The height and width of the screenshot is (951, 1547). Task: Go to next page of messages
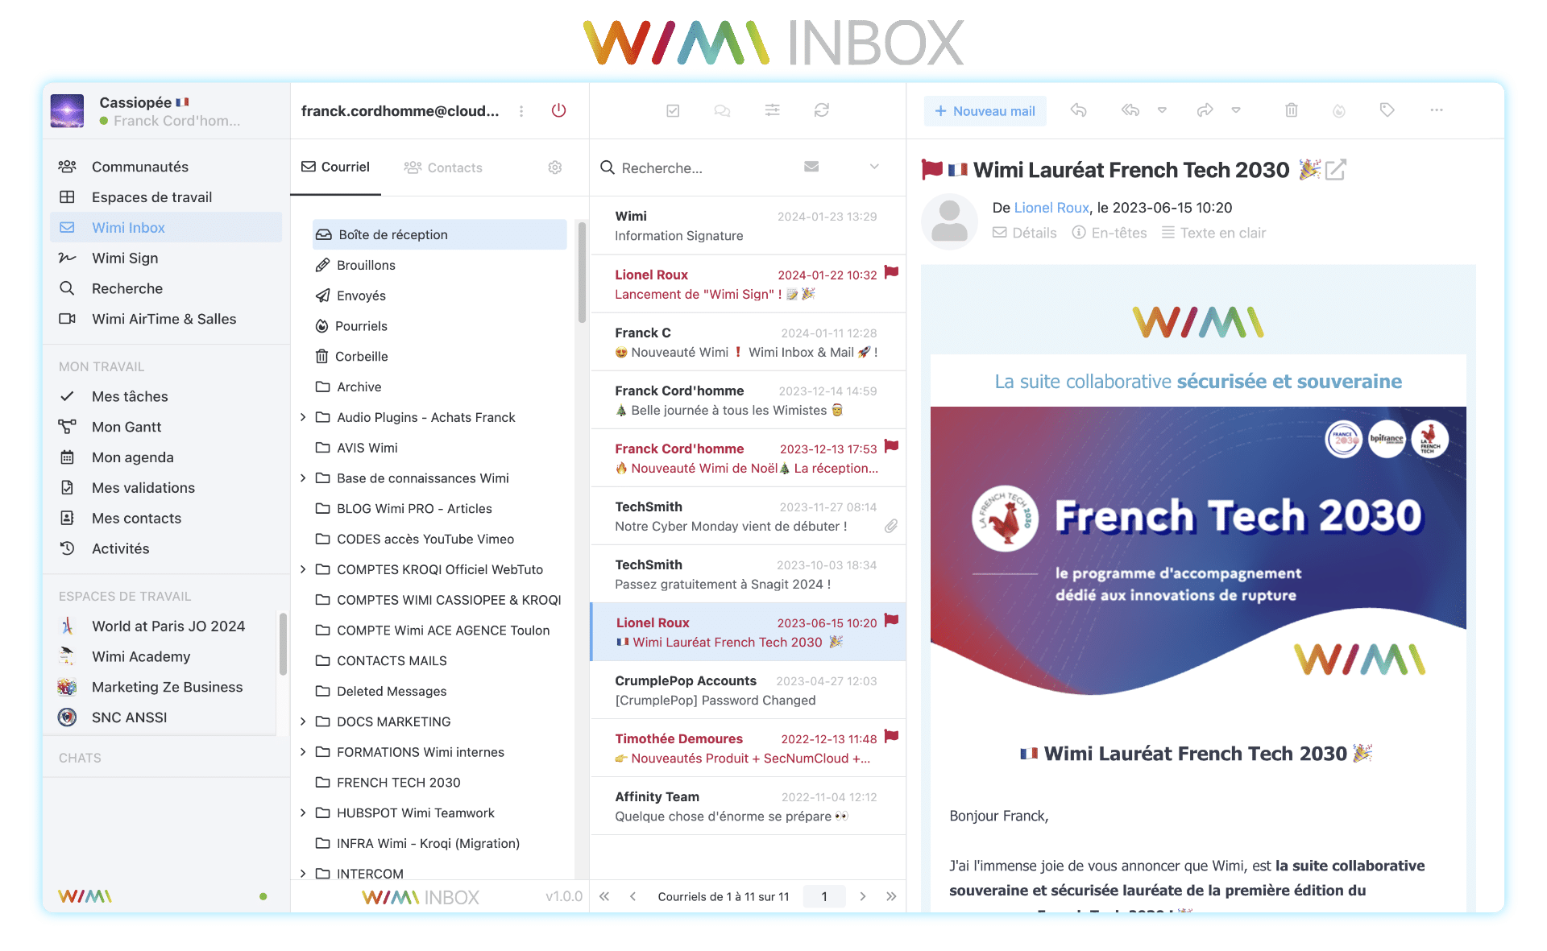tap(863, 896)
